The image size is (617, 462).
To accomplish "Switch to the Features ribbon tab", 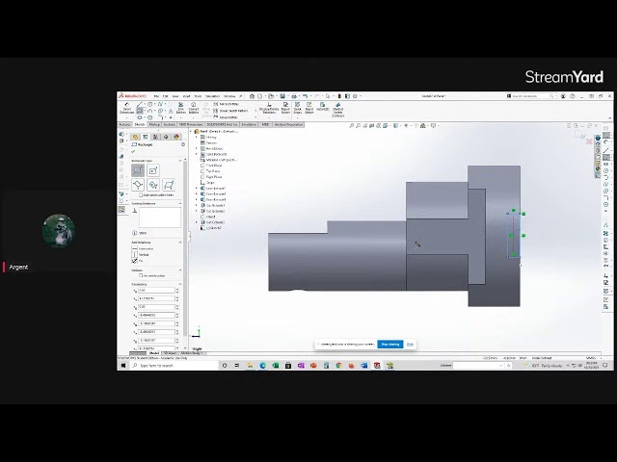I will (x=124, y=124).
